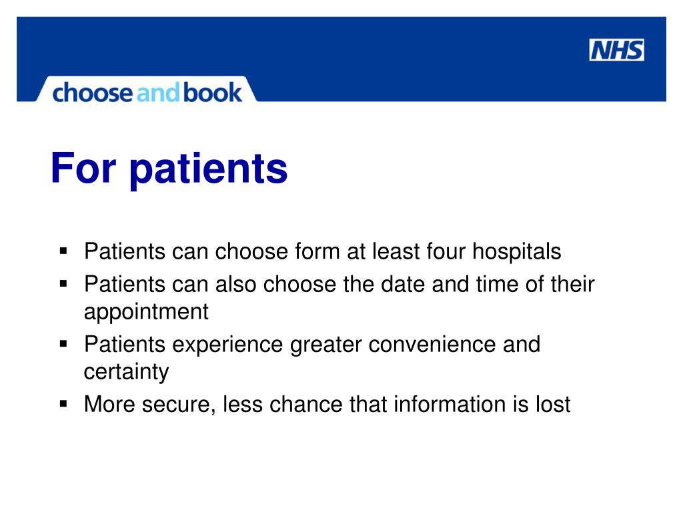
Task: Click the word 'choose' in the logo
Action: [x=92, y=93]
